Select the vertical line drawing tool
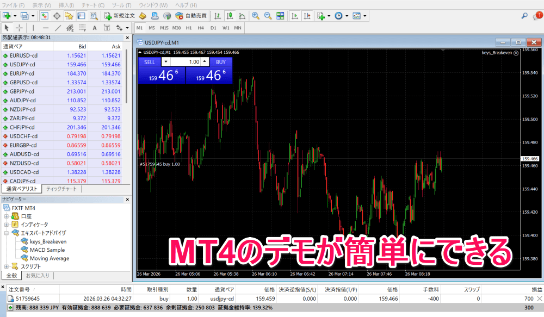The image size is (544, 317). tap(33, 28)
